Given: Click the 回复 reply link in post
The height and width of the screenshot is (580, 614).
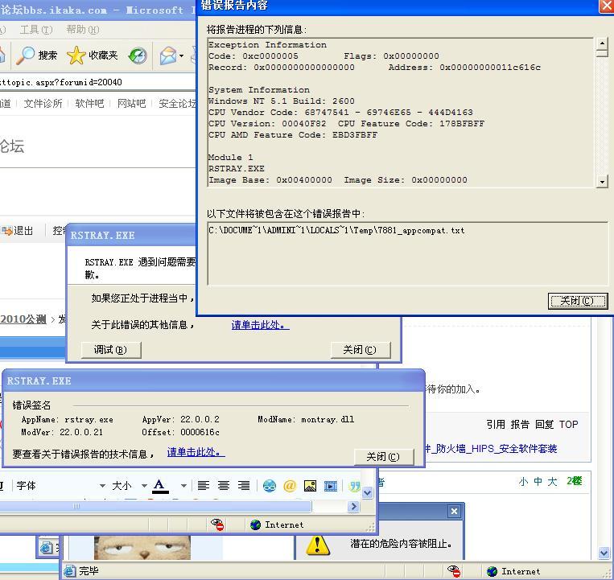Looking at the screenshot, I should (544, 425).
